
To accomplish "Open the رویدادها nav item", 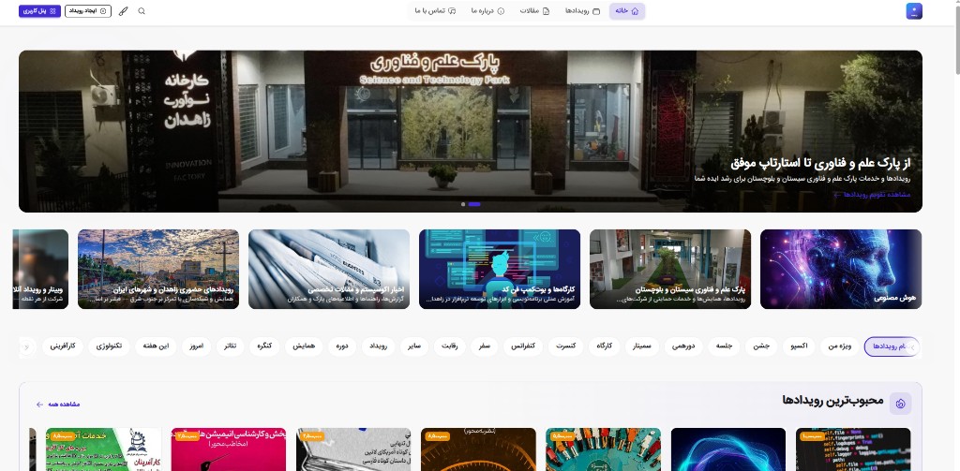I will 583,11.
